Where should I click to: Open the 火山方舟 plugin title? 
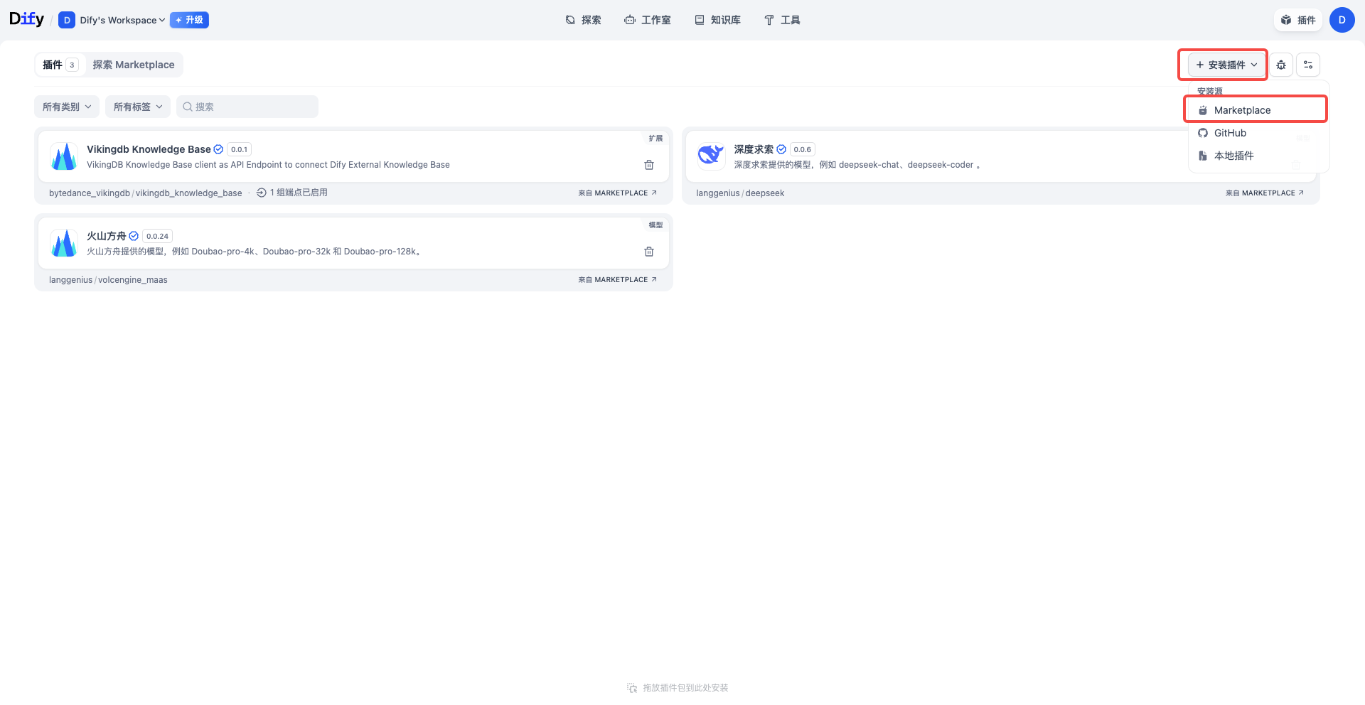107,236
